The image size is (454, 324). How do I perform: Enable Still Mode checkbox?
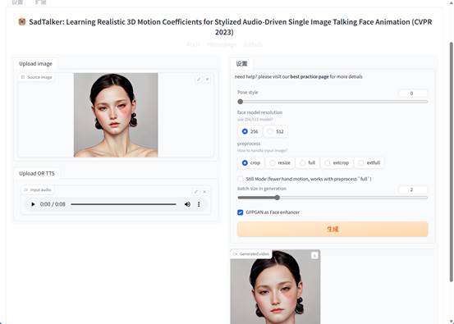241,179
